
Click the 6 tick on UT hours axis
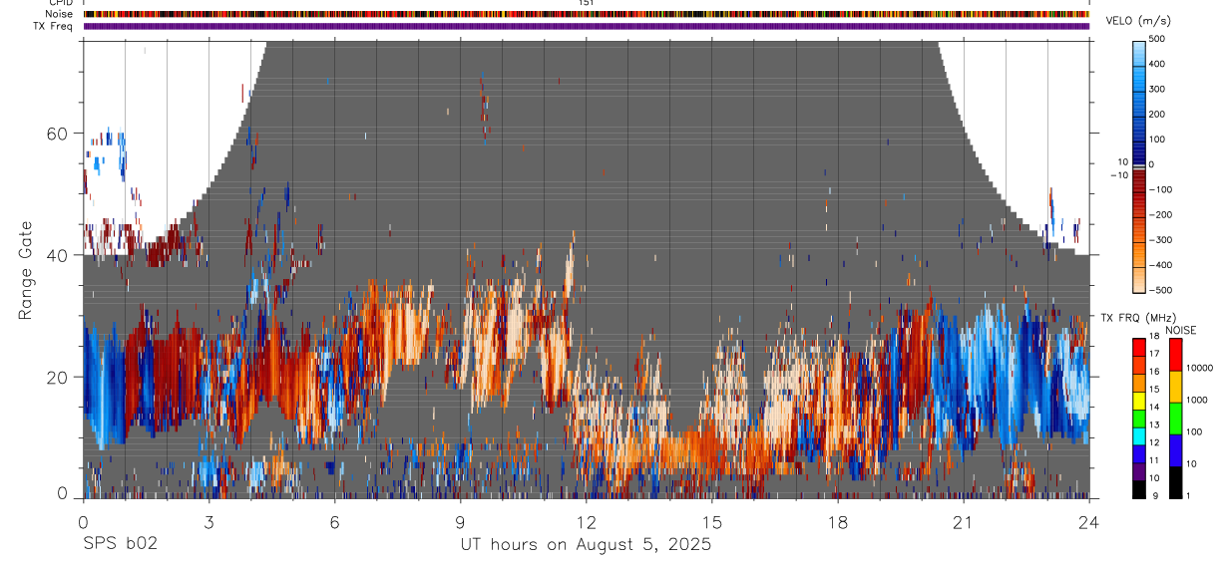point(334,522)
